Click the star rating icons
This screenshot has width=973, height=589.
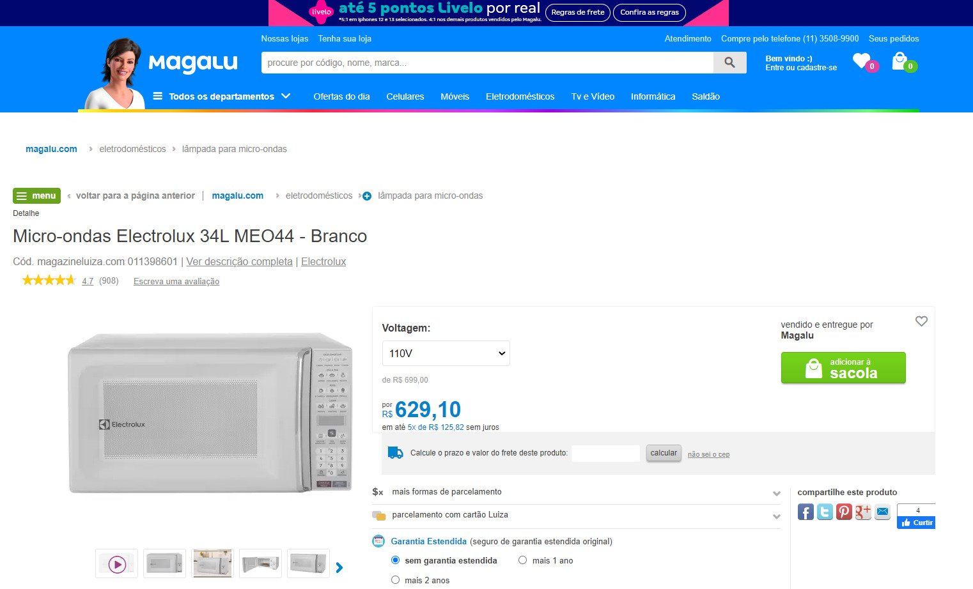(x=49, y=280)
